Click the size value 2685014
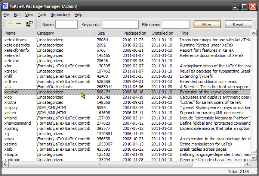This screenshot has width=259, height=176. point(105,87)
